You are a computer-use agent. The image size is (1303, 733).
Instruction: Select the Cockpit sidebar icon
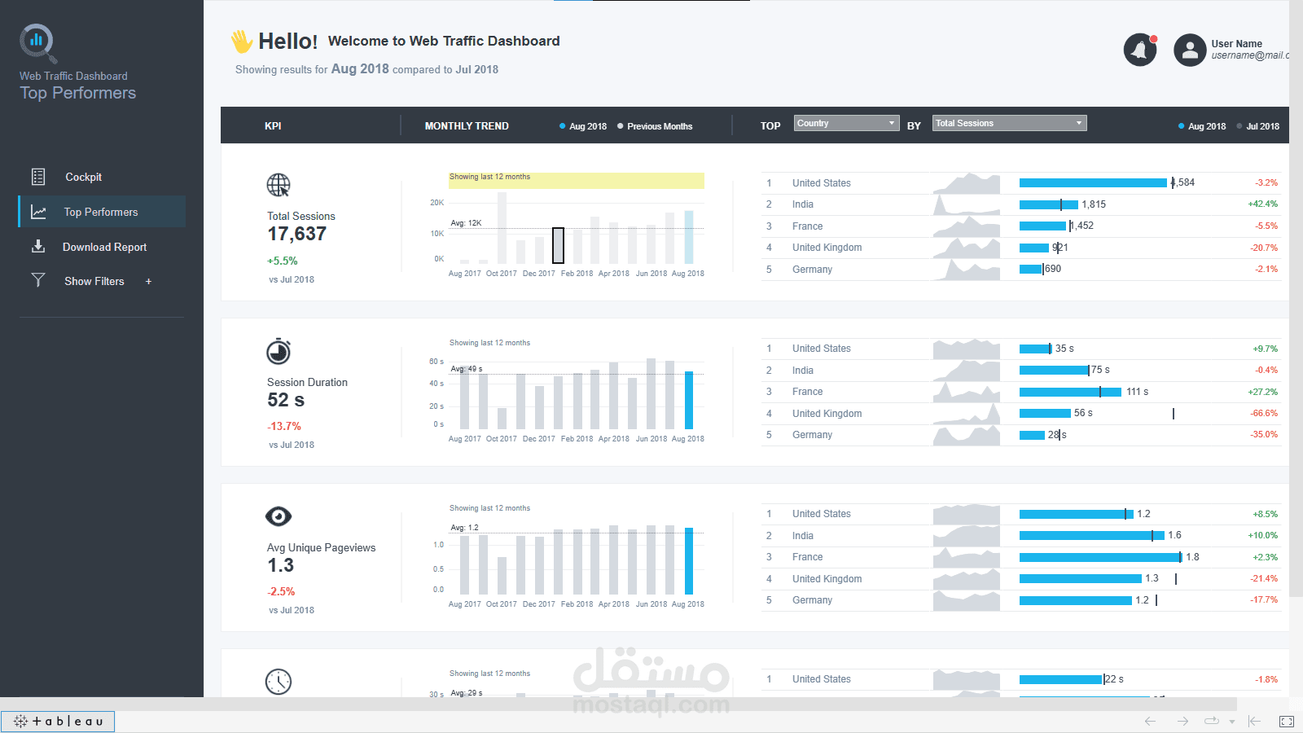[x=37, y=176]
